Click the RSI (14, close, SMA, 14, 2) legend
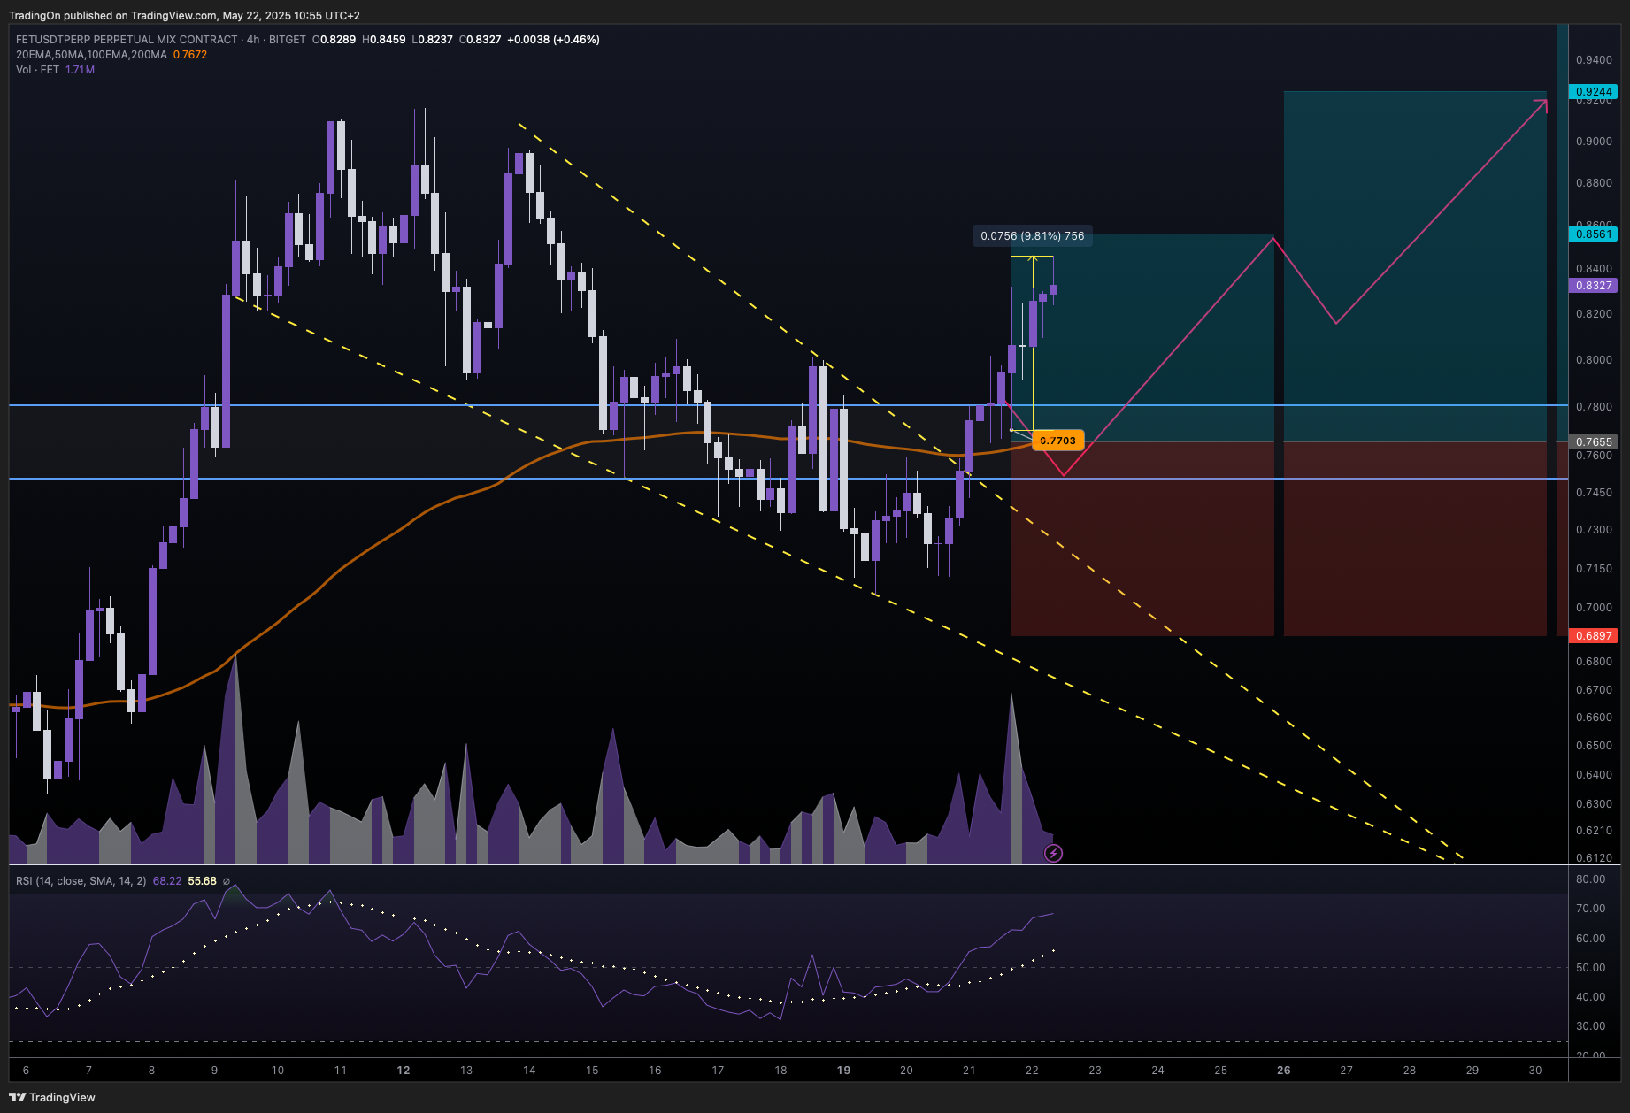 (81, 881)
